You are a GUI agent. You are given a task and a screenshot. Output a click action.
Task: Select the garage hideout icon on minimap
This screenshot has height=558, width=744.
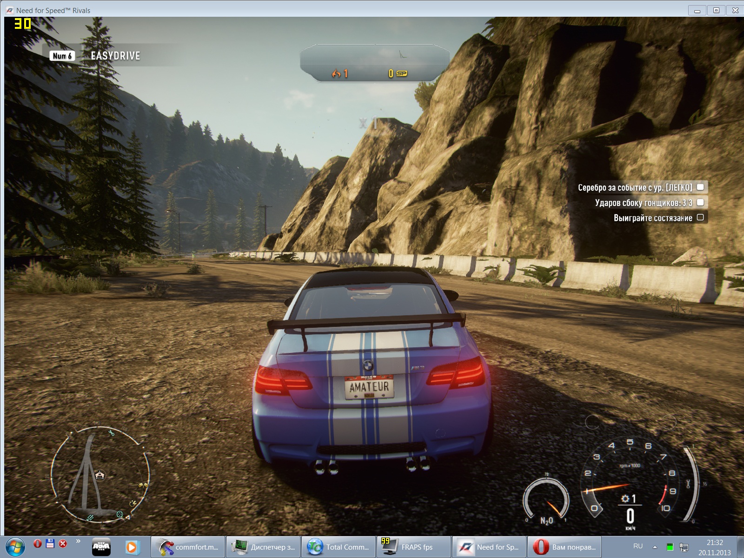click(x=100, y=475)
